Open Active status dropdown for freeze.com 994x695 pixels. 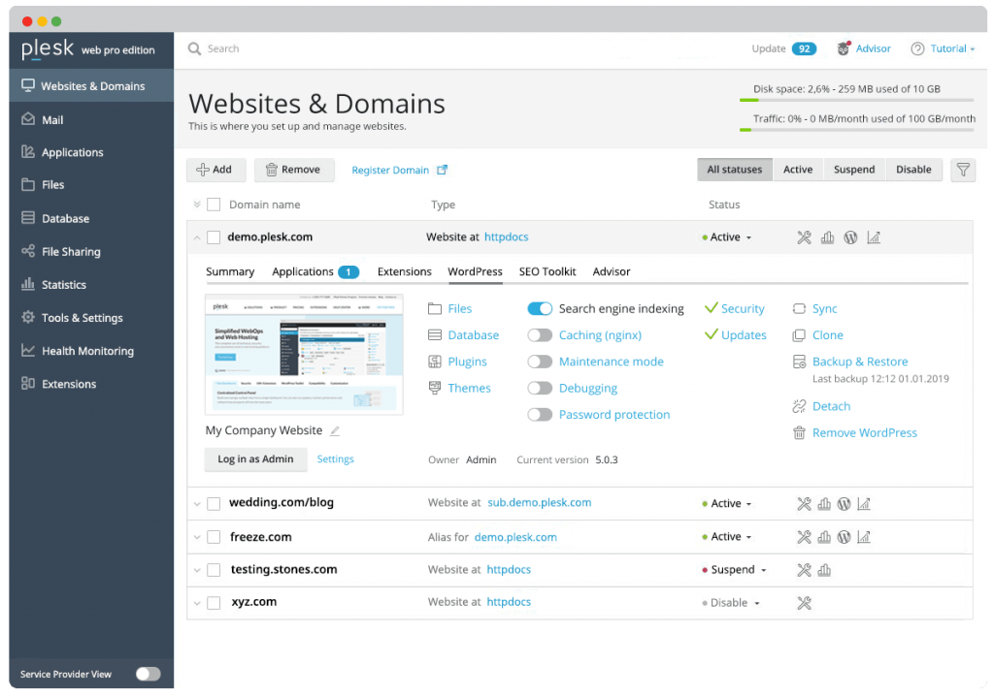click(727, 537)
